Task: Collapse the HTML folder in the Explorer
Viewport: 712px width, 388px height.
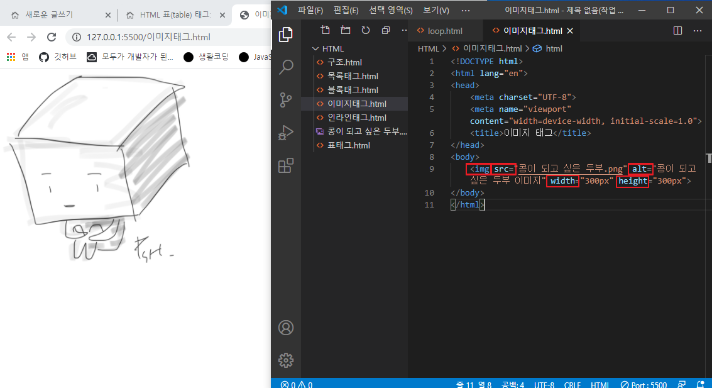Action: tap(315, 48)
